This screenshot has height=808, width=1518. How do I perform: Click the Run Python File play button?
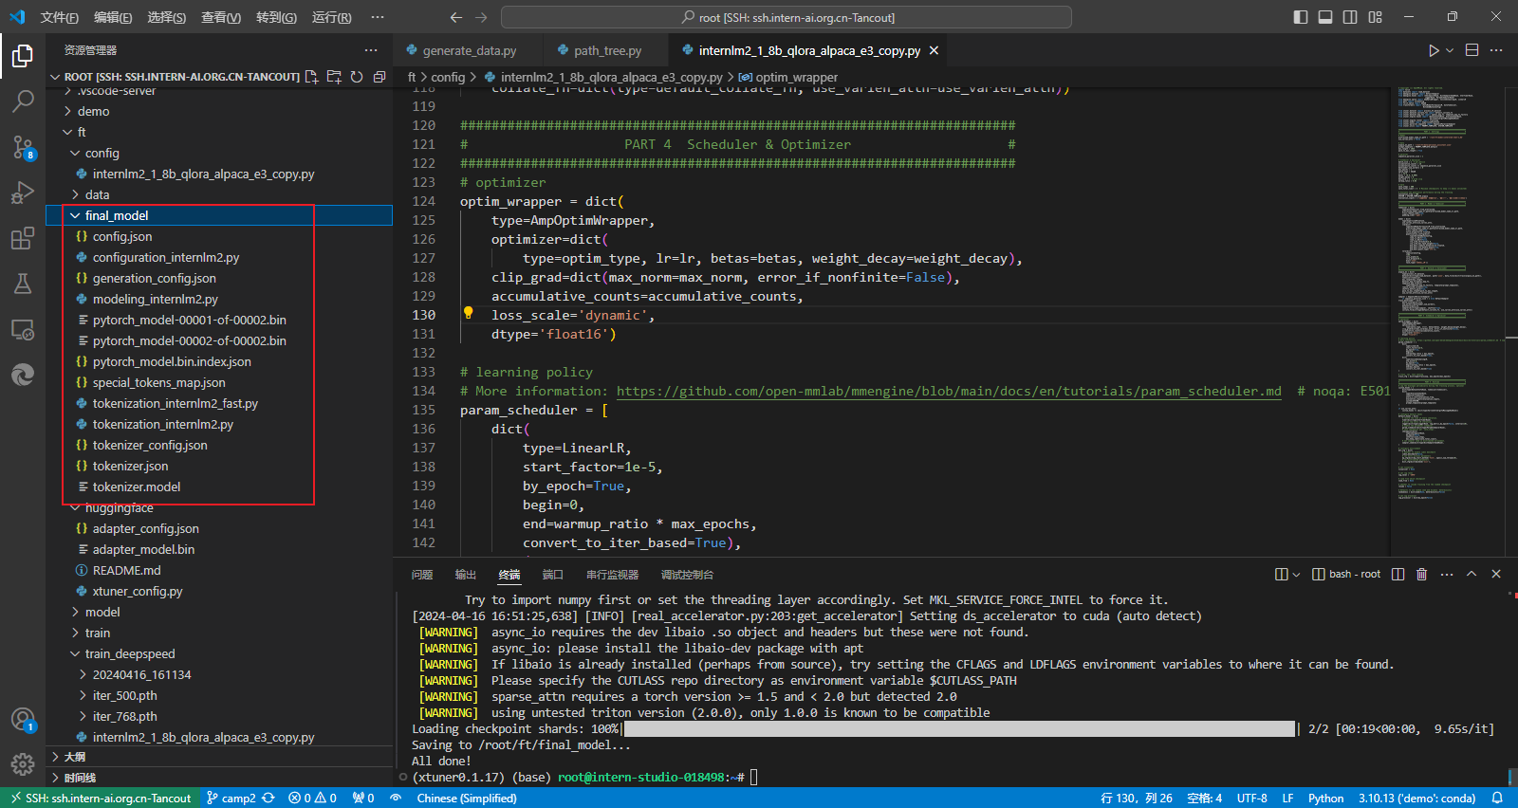pyautogui.click(x=1434, y=50)
